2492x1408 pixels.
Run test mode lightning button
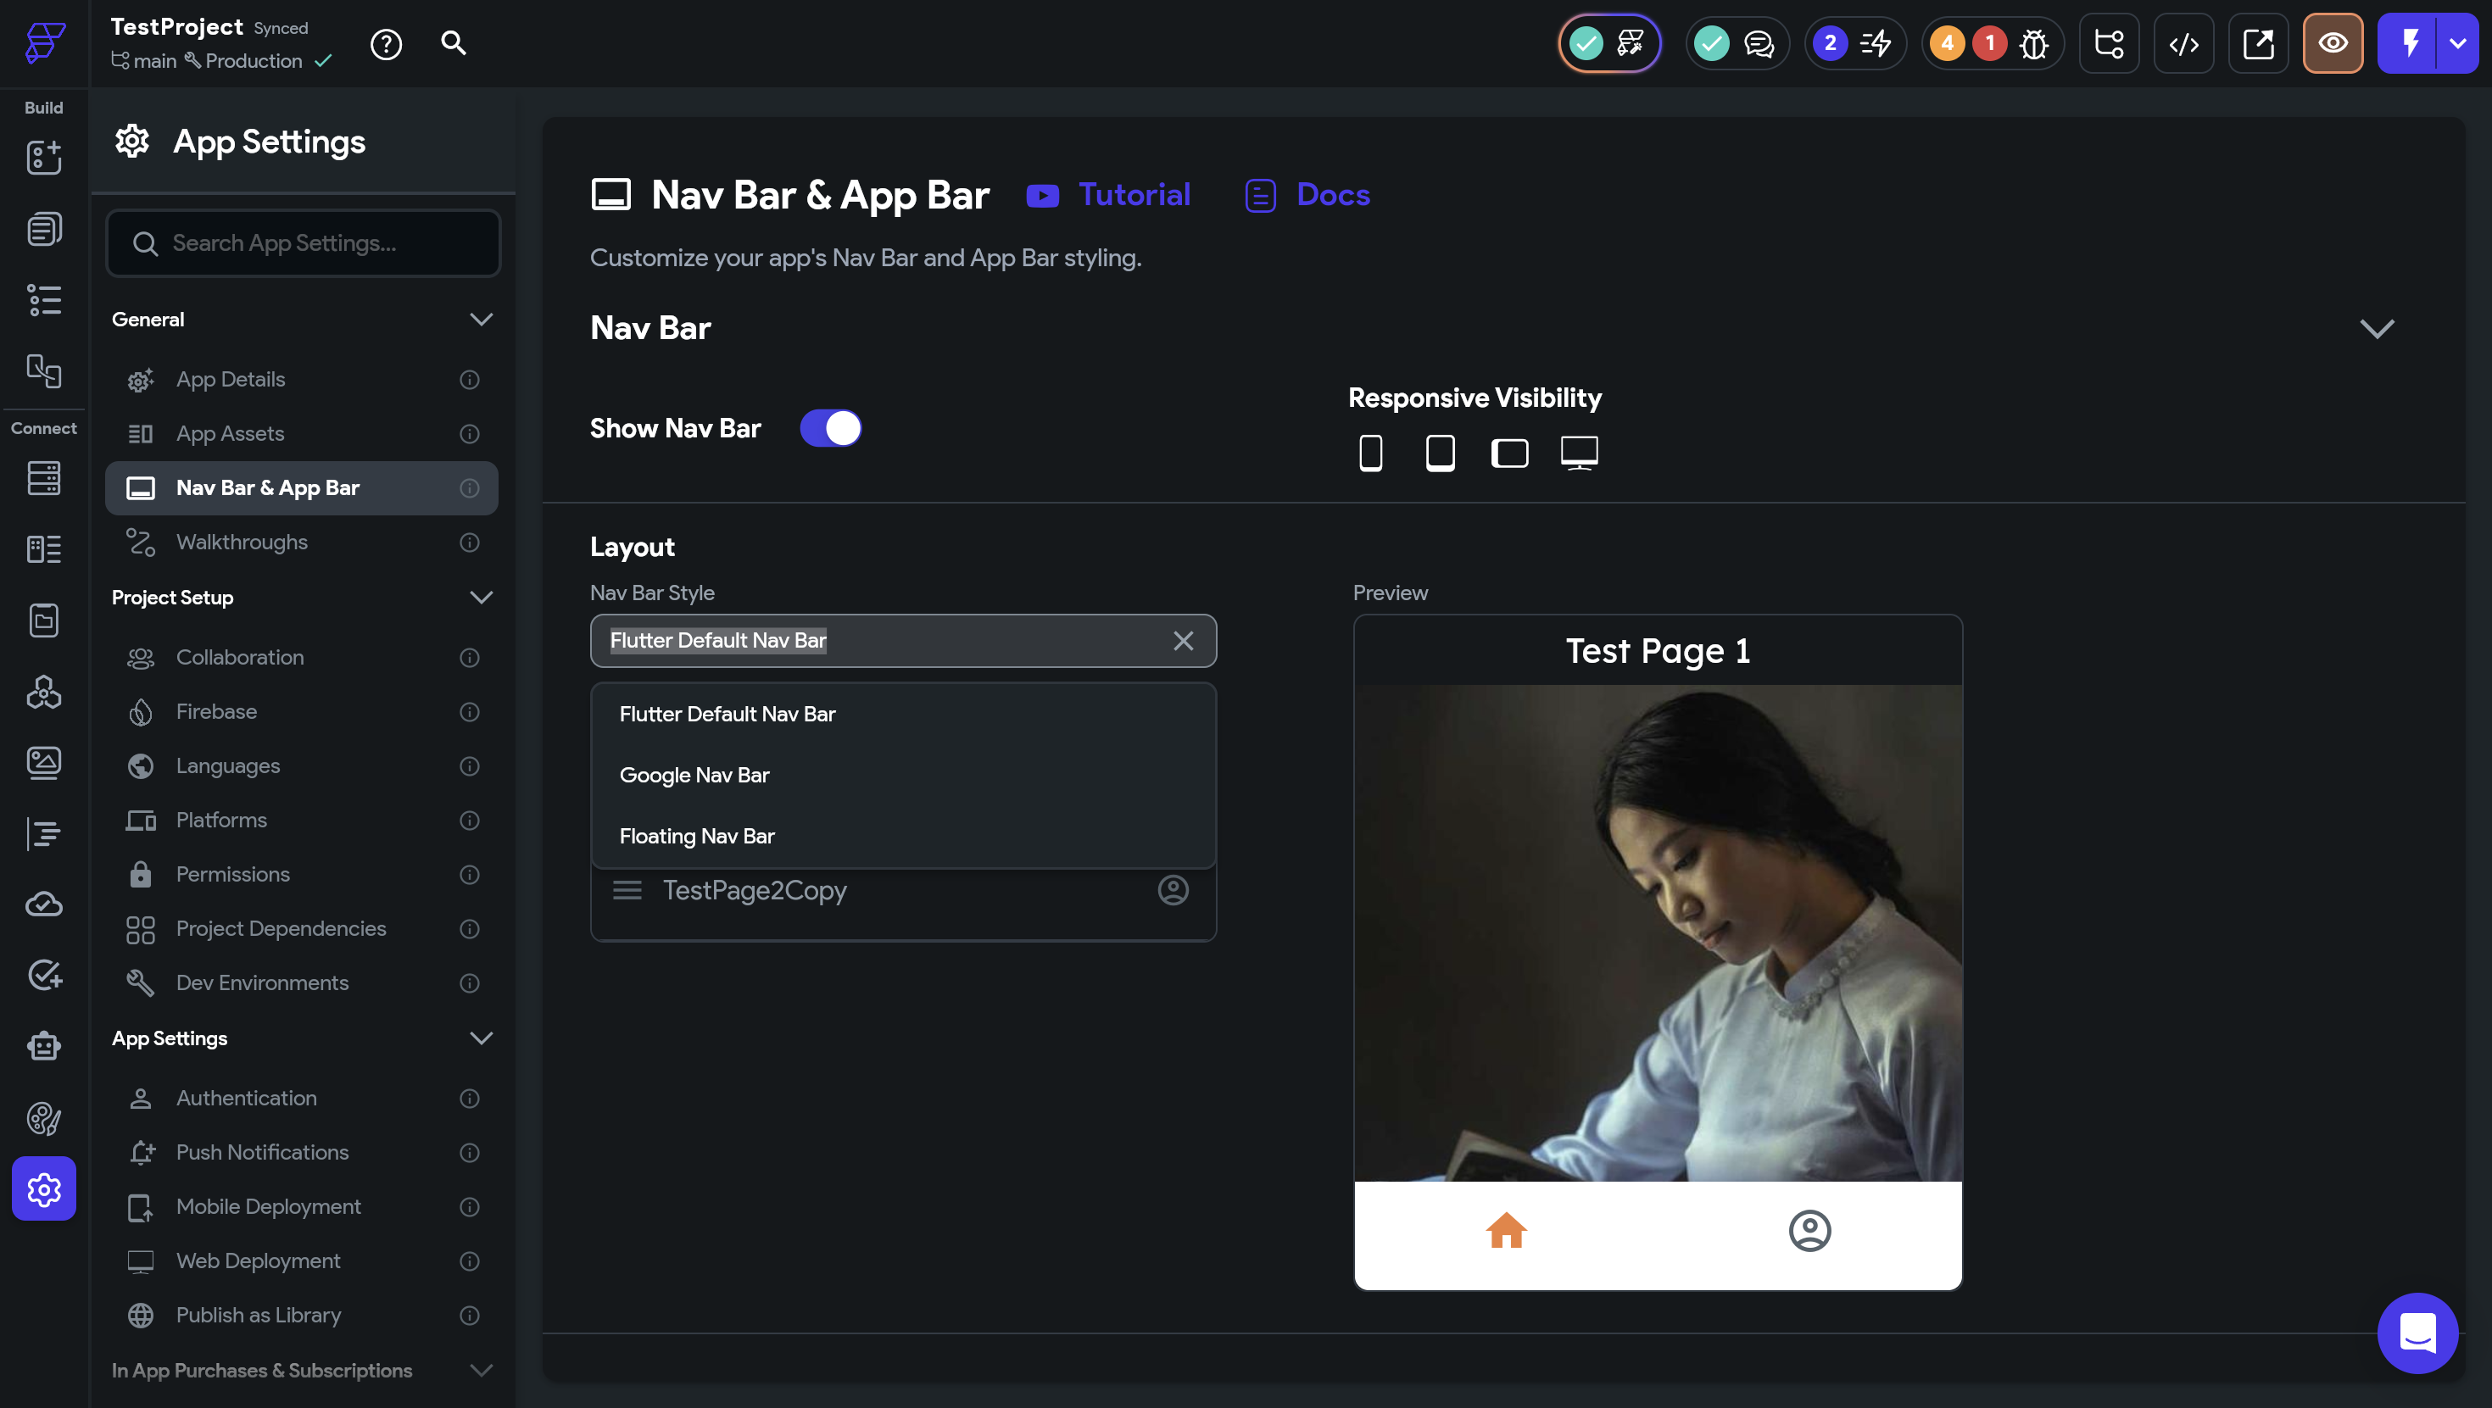point(2410,44)
